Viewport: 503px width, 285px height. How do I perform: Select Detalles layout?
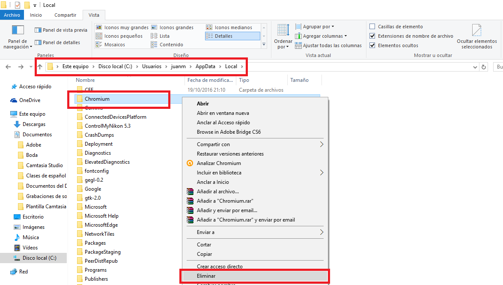click(232, 36)
